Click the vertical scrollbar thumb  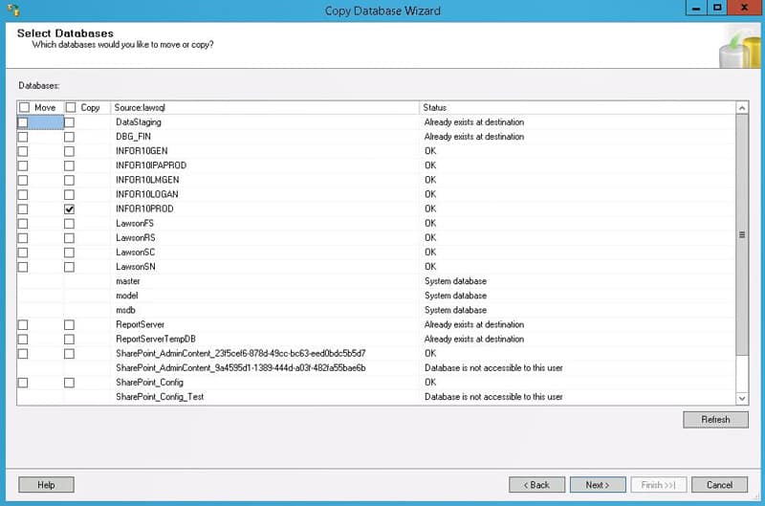742,234
